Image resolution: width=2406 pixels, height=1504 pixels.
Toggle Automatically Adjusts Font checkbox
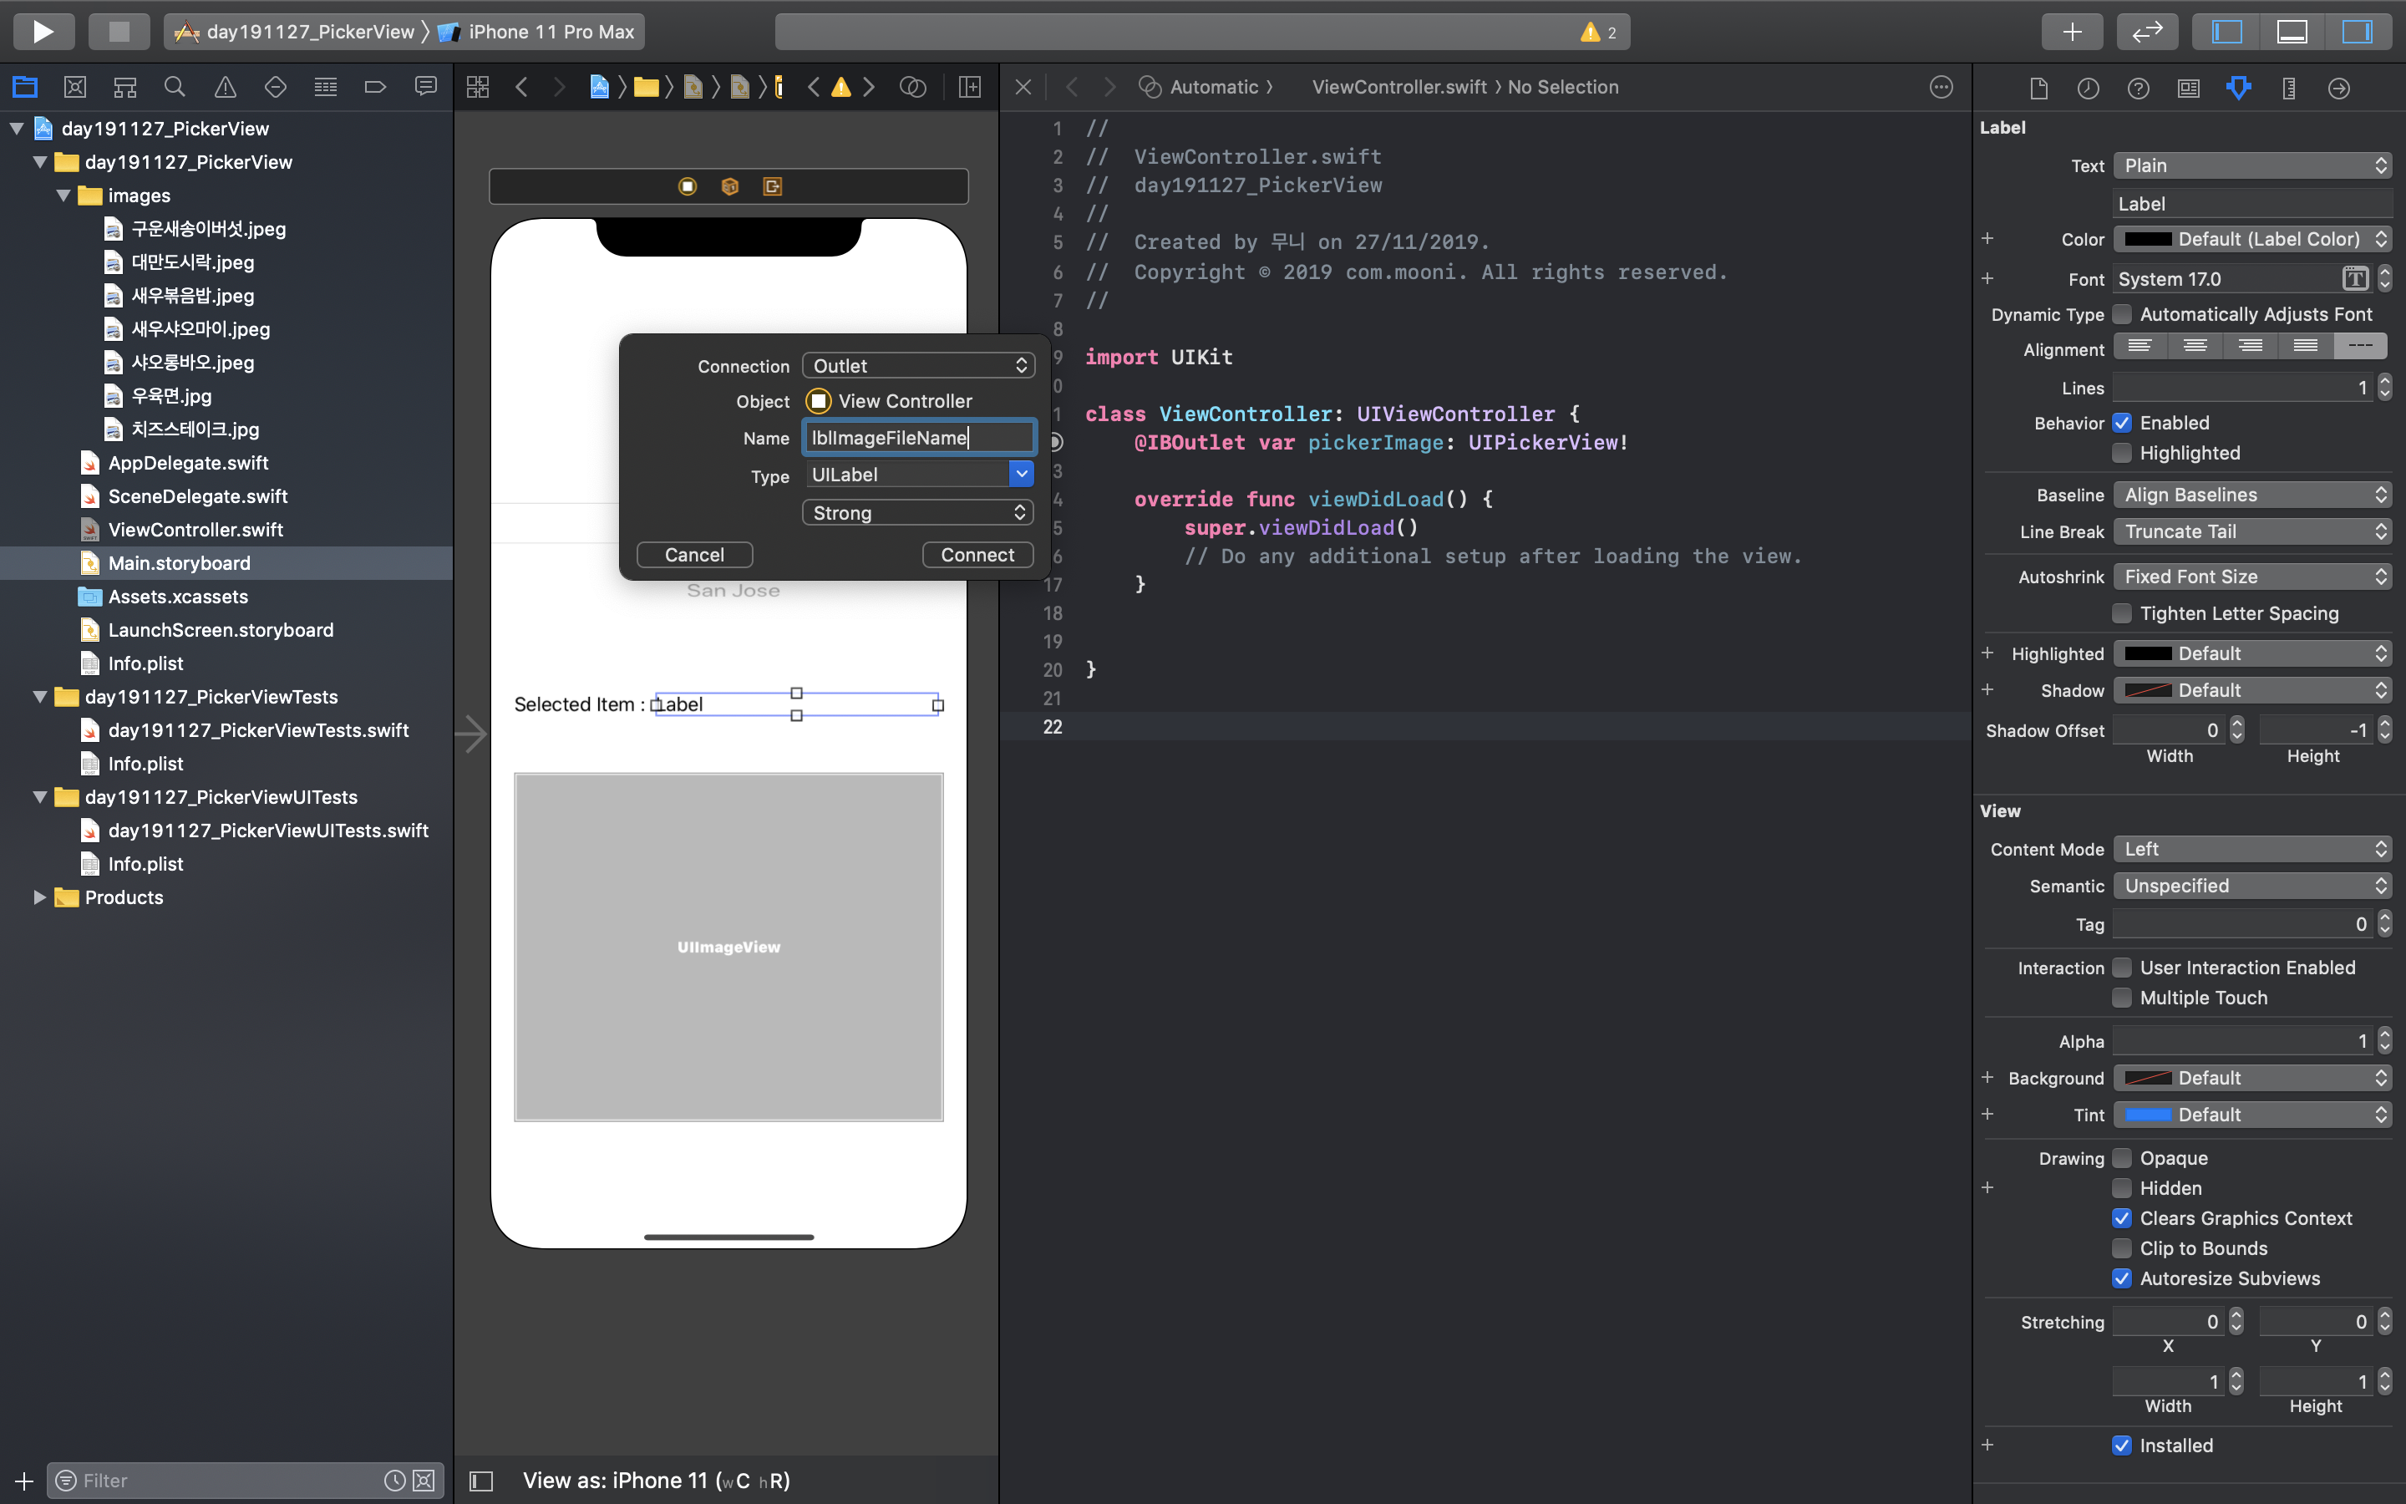click(2122, 314)
